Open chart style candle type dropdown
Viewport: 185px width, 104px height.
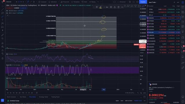pyautogui.click(x=34, y=2)
